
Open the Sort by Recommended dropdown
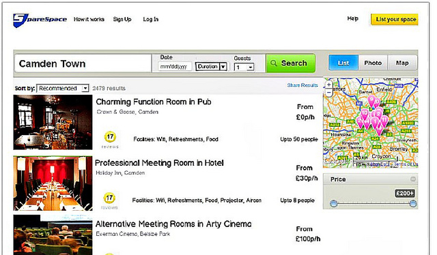pos(63,88)
